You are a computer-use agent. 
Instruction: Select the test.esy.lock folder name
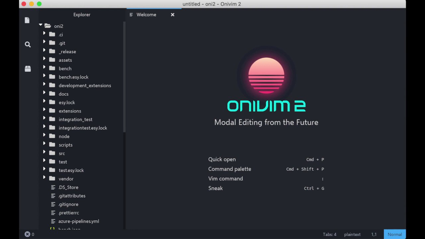pyautogui.click(x=71, y=170)
